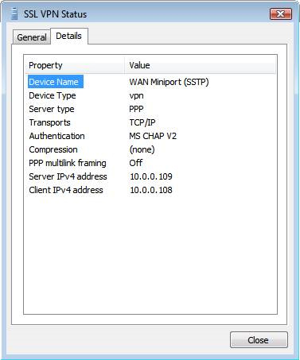Close the dialog with the red X button

[281, 14]
